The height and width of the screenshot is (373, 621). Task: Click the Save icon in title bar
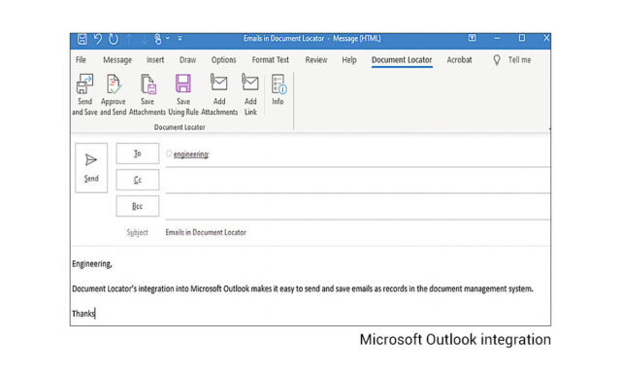pyautogui.click(x=82, y=39)
